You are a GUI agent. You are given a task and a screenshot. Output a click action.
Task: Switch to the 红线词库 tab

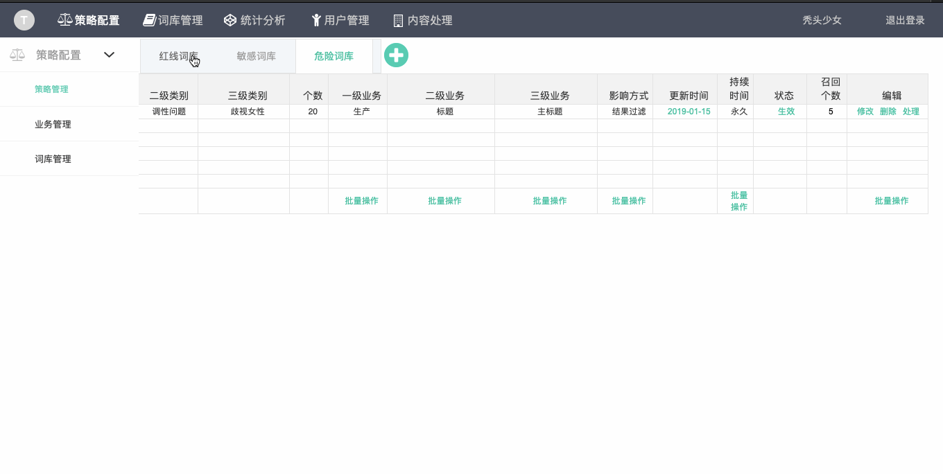[179, 56]
